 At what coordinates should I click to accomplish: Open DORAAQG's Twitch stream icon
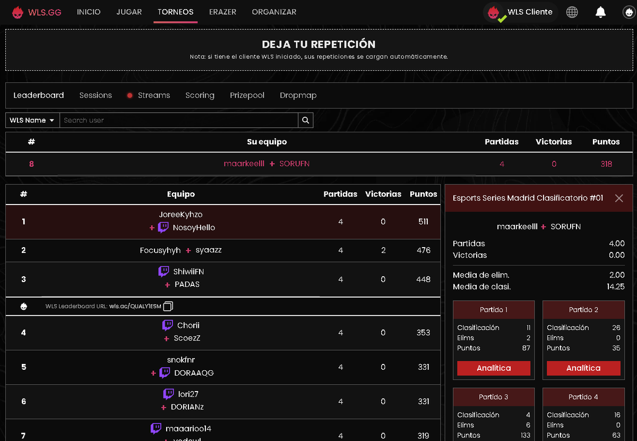tap(165, 373)
